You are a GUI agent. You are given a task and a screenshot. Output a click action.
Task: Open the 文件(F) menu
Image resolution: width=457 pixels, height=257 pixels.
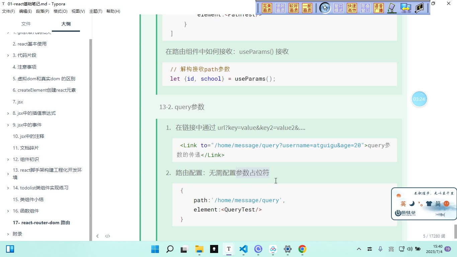coord(8,11)
